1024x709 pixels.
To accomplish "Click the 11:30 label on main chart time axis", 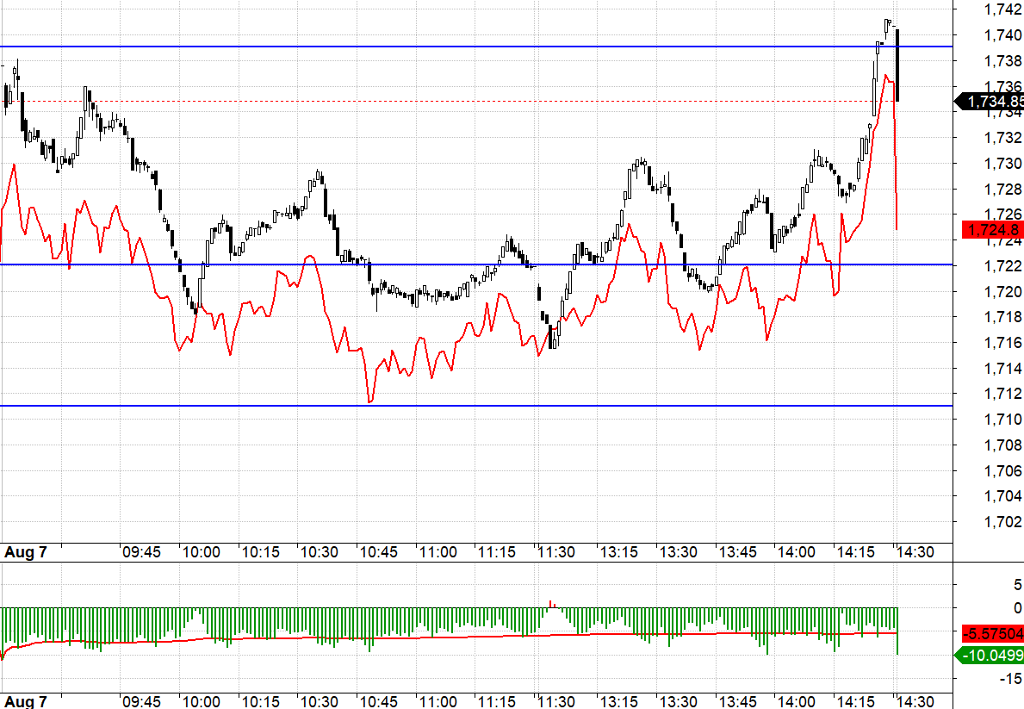I will pyautogui.click(x=556, y=552).
